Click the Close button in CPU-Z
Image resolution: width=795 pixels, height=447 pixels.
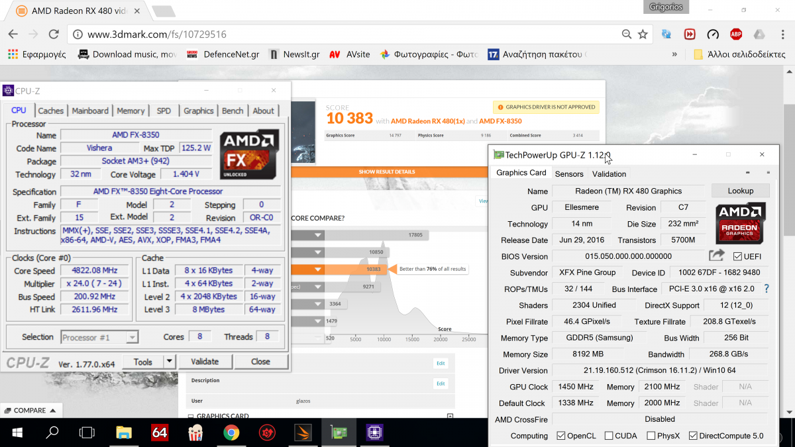(260, 362)
